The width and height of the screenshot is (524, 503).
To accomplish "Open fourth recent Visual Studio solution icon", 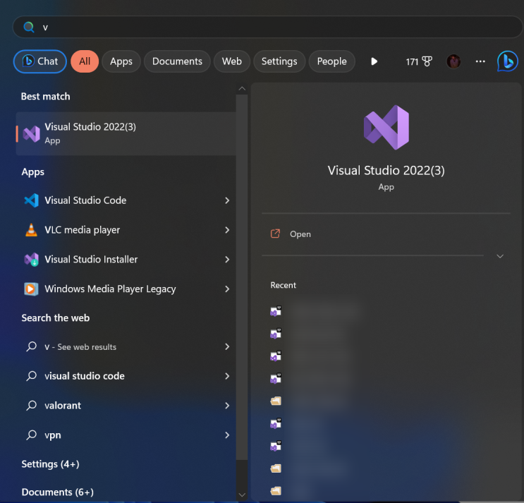I will [x=276, y=379].
